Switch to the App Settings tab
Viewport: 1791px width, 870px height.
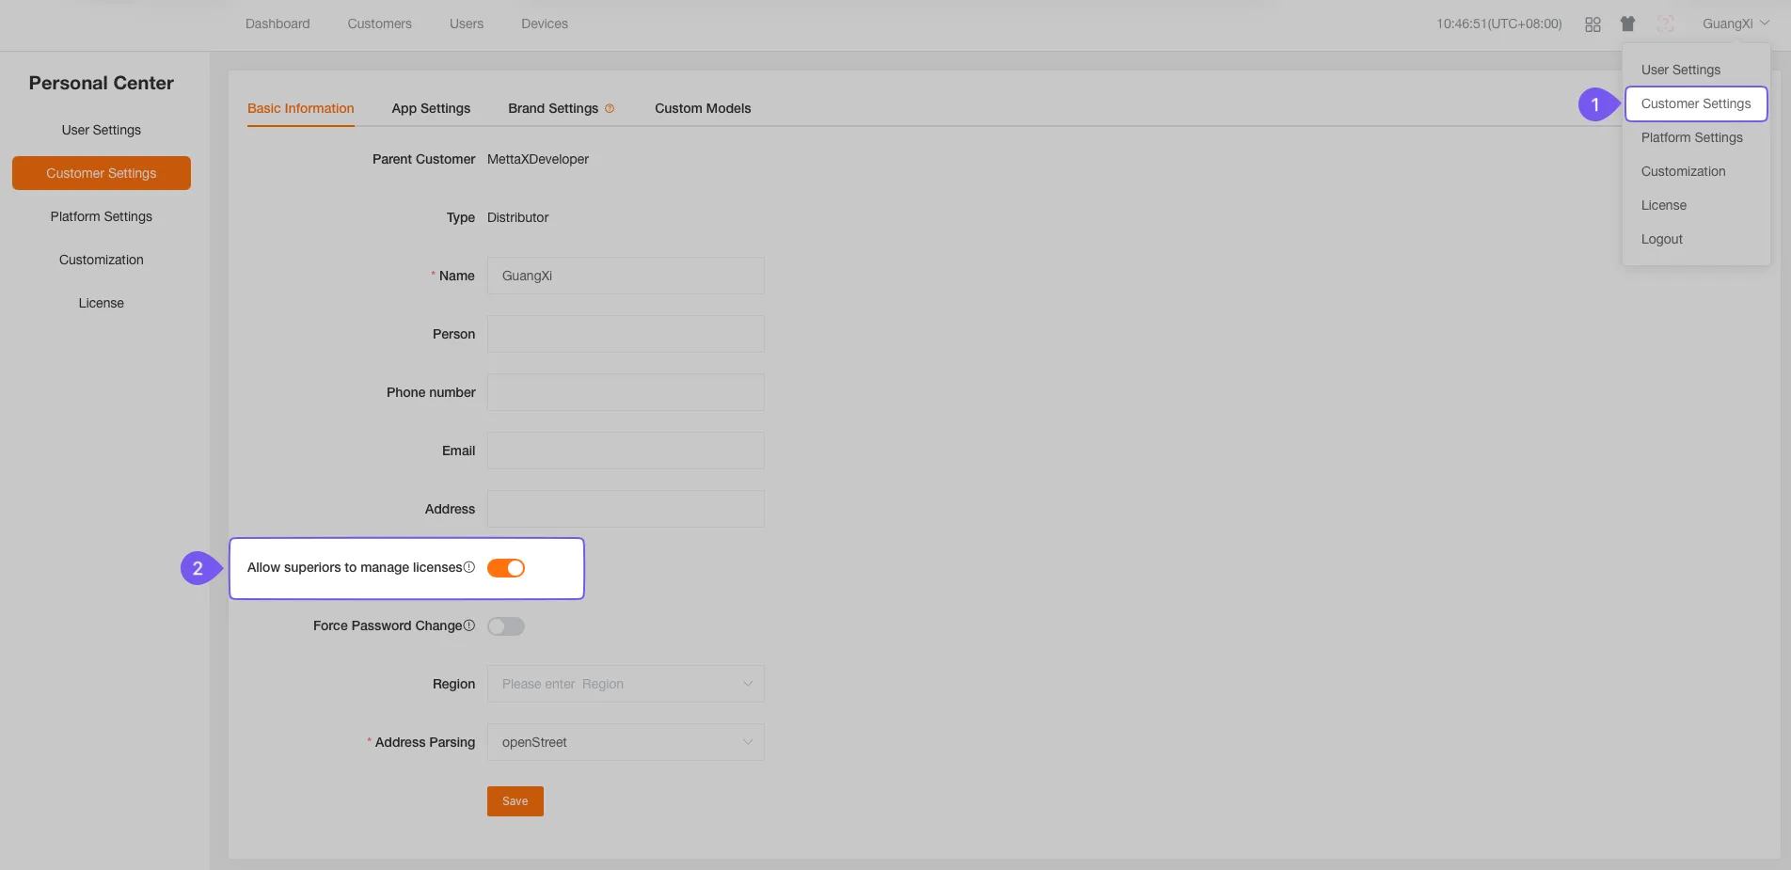click(x=431, y=108)
